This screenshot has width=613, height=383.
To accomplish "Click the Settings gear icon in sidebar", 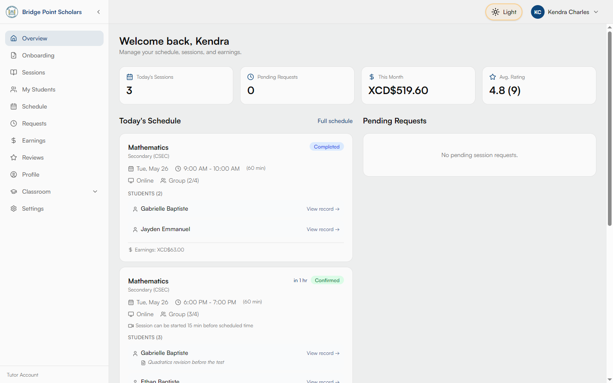I will tap(14, 209).
